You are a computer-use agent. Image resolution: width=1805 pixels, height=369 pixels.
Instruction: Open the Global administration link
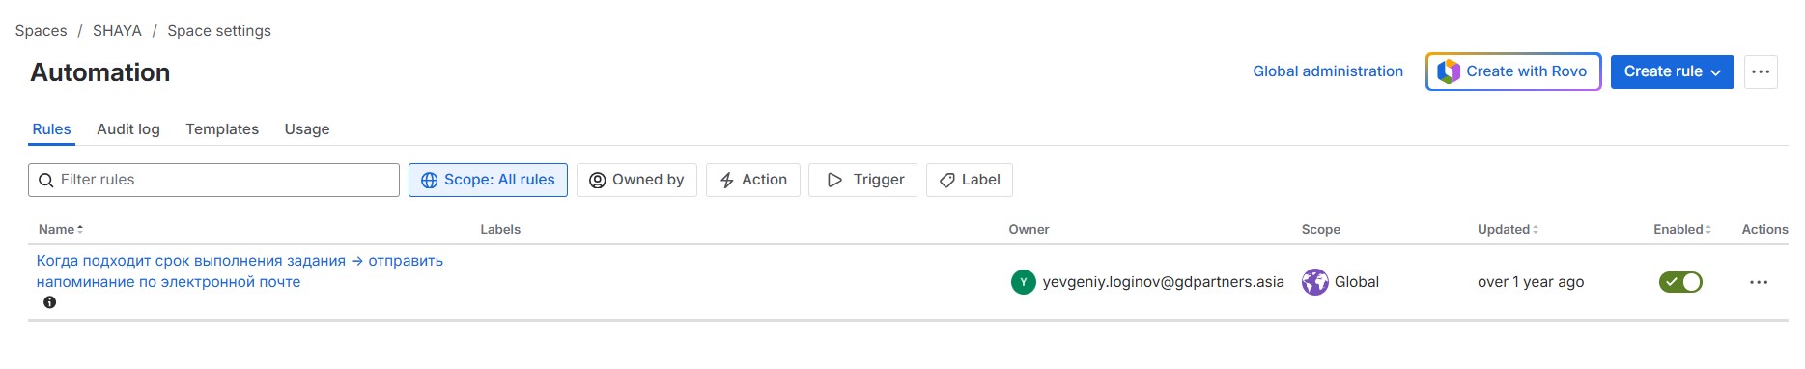pos(1328,71)
